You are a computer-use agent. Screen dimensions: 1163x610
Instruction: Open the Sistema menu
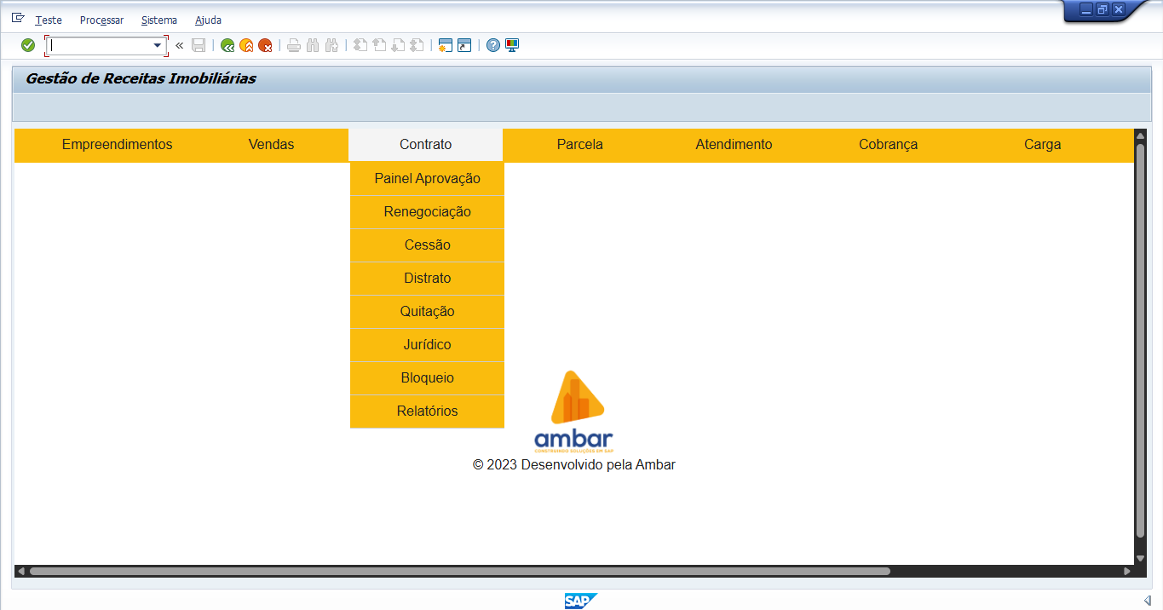coord(159,20)
